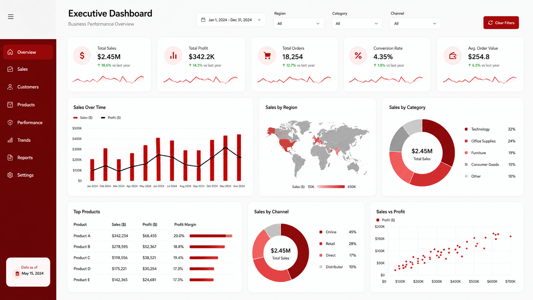Screen dimensions: 533x300
Task: Toggle Sales ($) legend in Sales Over Time
Action: (83, 118)
